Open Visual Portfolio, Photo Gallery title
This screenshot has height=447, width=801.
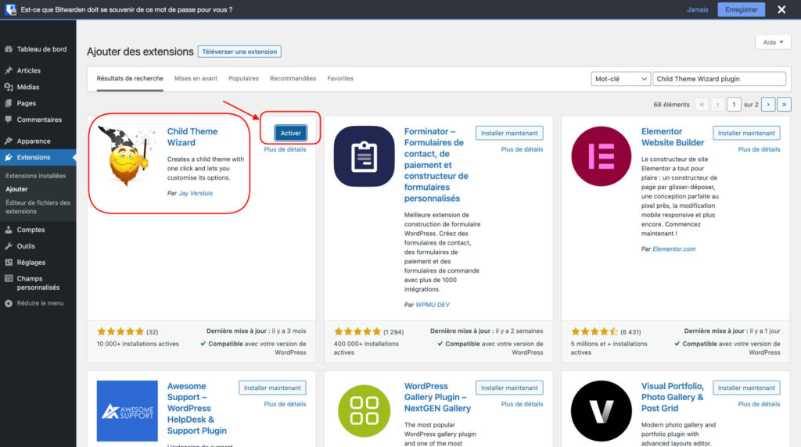672,397
